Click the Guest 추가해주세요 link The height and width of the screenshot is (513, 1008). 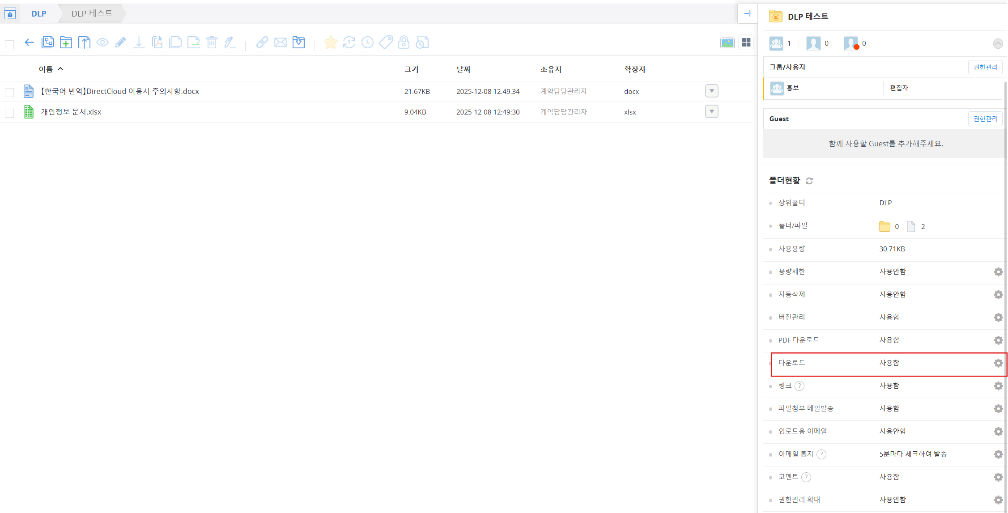[885, 144]
